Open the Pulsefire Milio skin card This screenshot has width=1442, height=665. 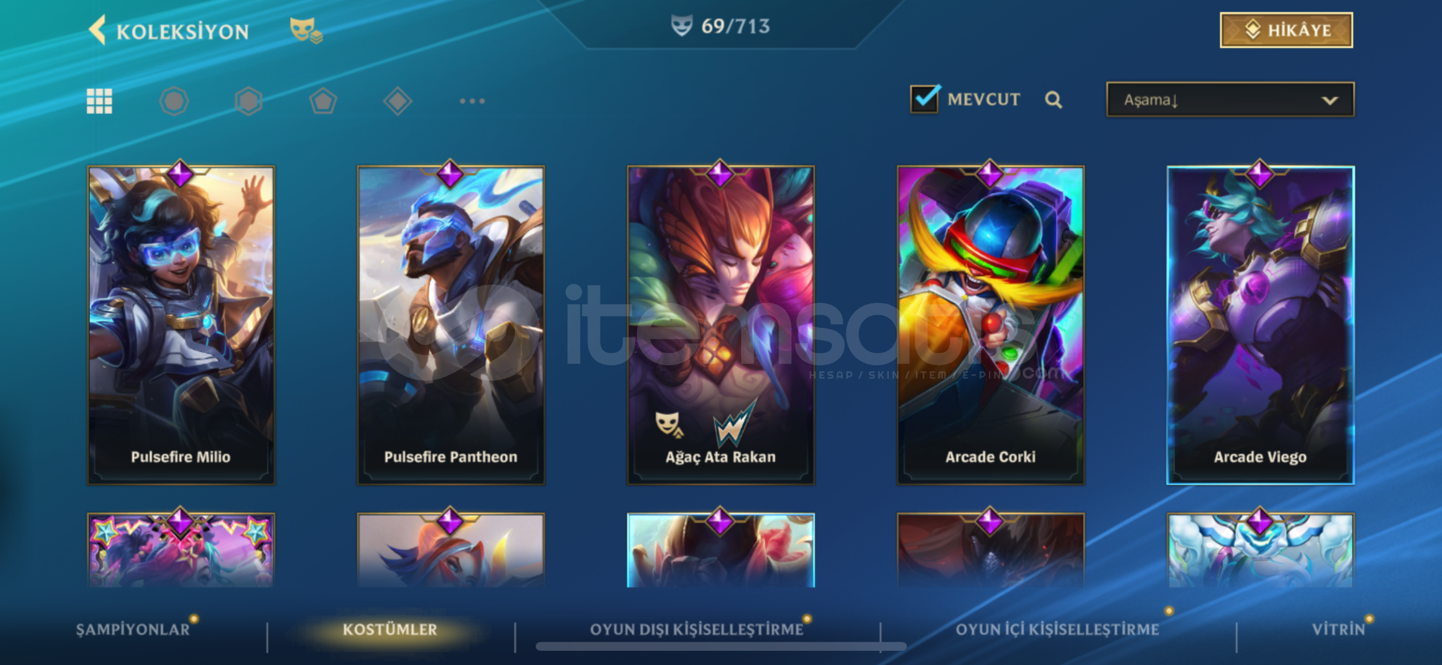181,325
